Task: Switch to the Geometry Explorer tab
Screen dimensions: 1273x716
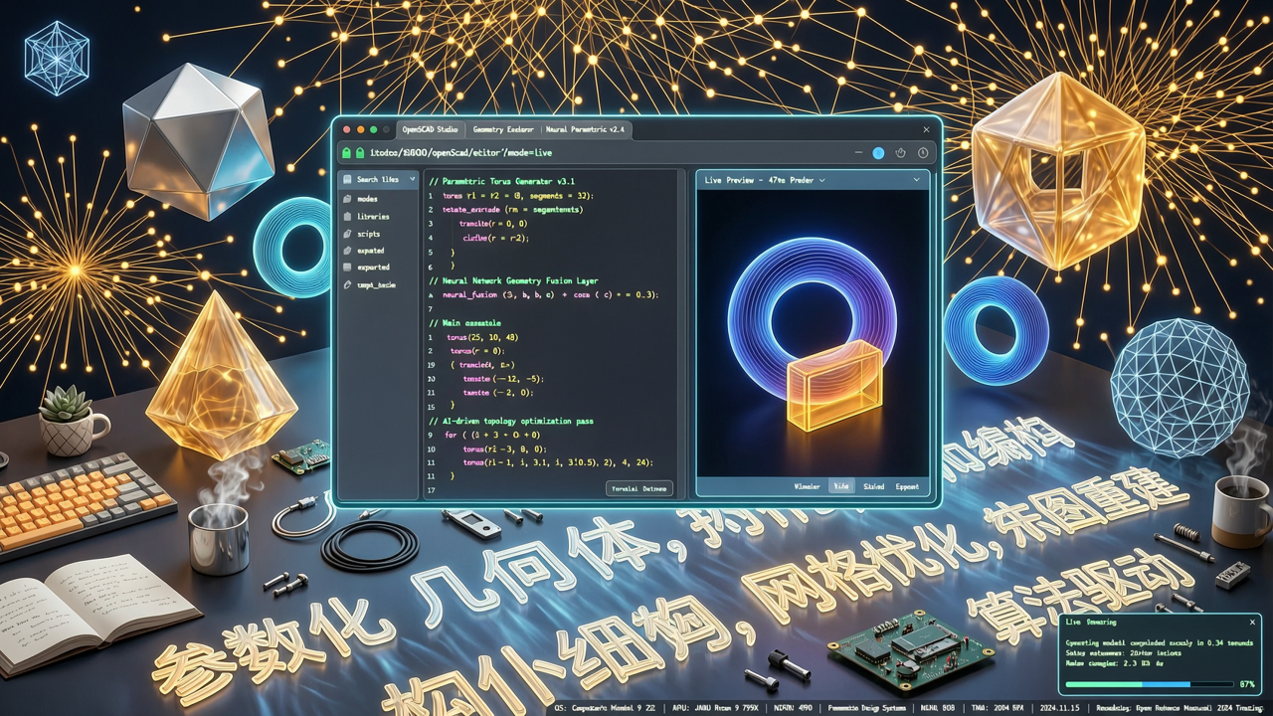Action: 503,130
